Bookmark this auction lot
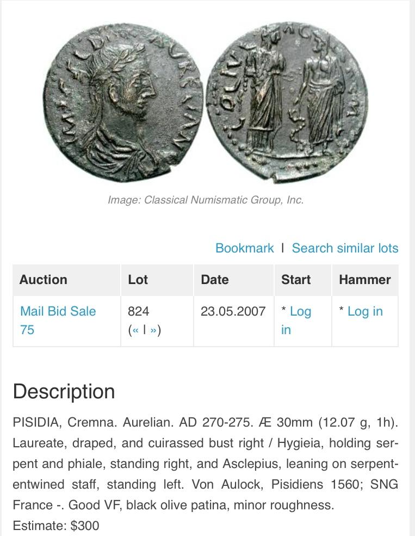The width and height of the screenshot is (415, 536). coord(244,248)
